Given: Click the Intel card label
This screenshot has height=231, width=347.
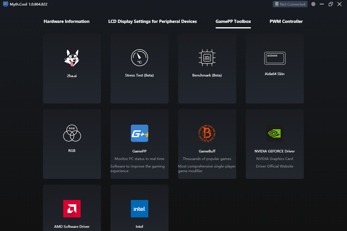Looking at the screenshot, I should pyautogui.click(x=140, y=227).
